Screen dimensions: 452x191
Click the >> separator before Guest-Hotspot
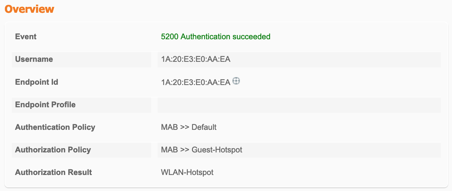pyautogui.click(x=184, y=150)
